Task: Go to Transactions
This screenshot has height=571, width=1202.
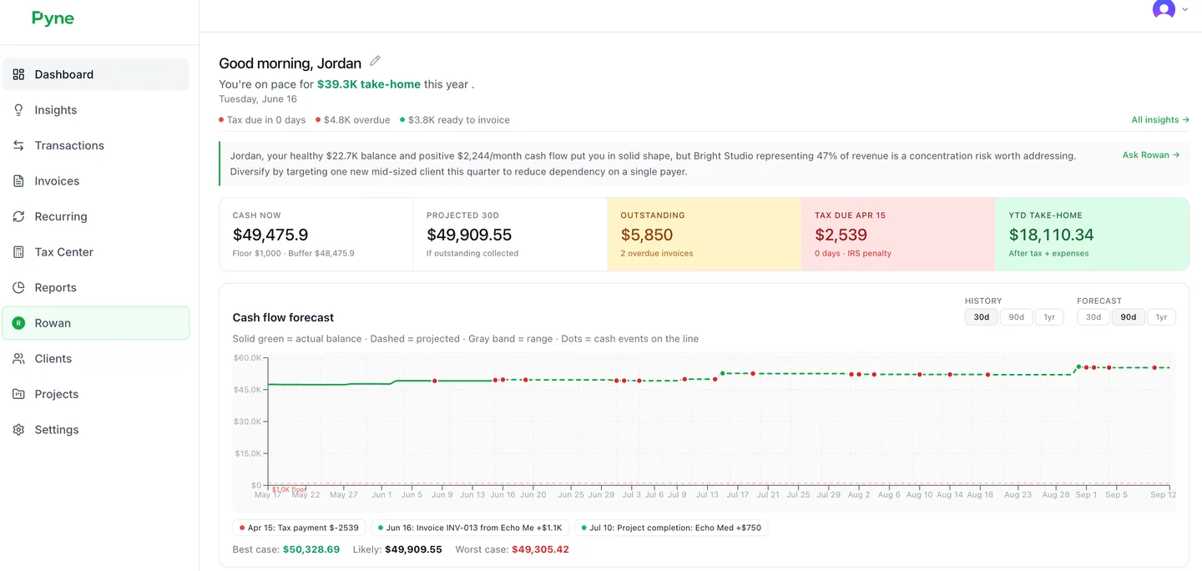Action: [x=96, y=145]
